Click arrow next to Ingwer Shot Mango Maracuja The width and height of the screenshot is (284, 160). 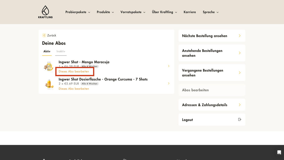169,66
